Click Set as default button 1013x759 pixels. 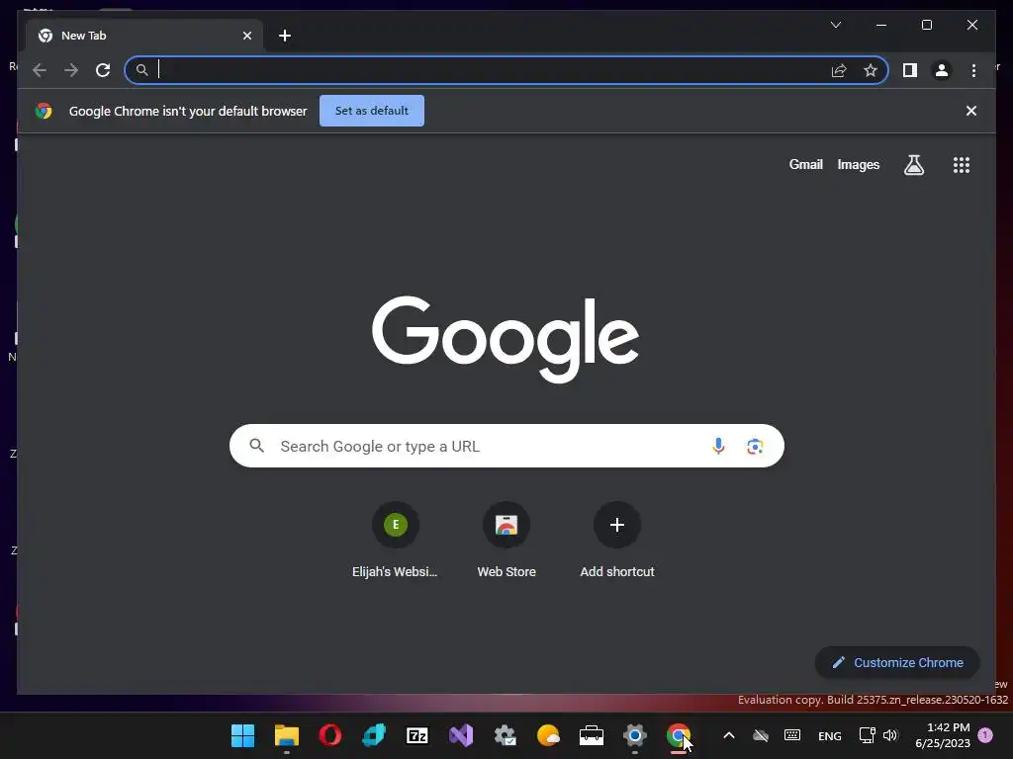[372, 111]
